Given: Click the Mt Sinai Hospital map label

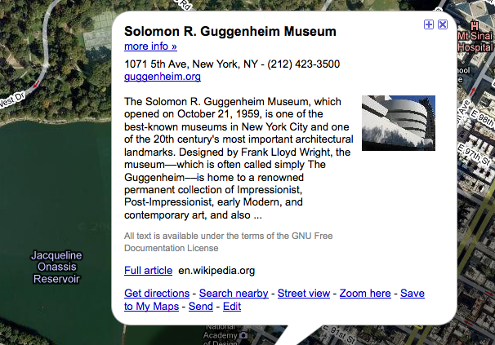Looking at the screenshot, I should tap(474, 42).
